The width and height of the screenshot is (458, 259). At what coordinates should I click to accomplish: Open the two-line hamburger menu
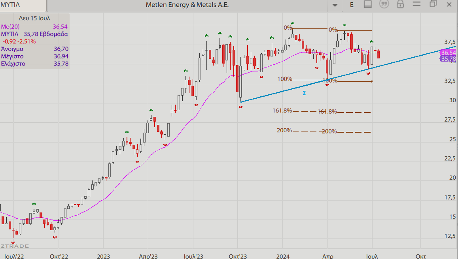click(x=416, y=4)
